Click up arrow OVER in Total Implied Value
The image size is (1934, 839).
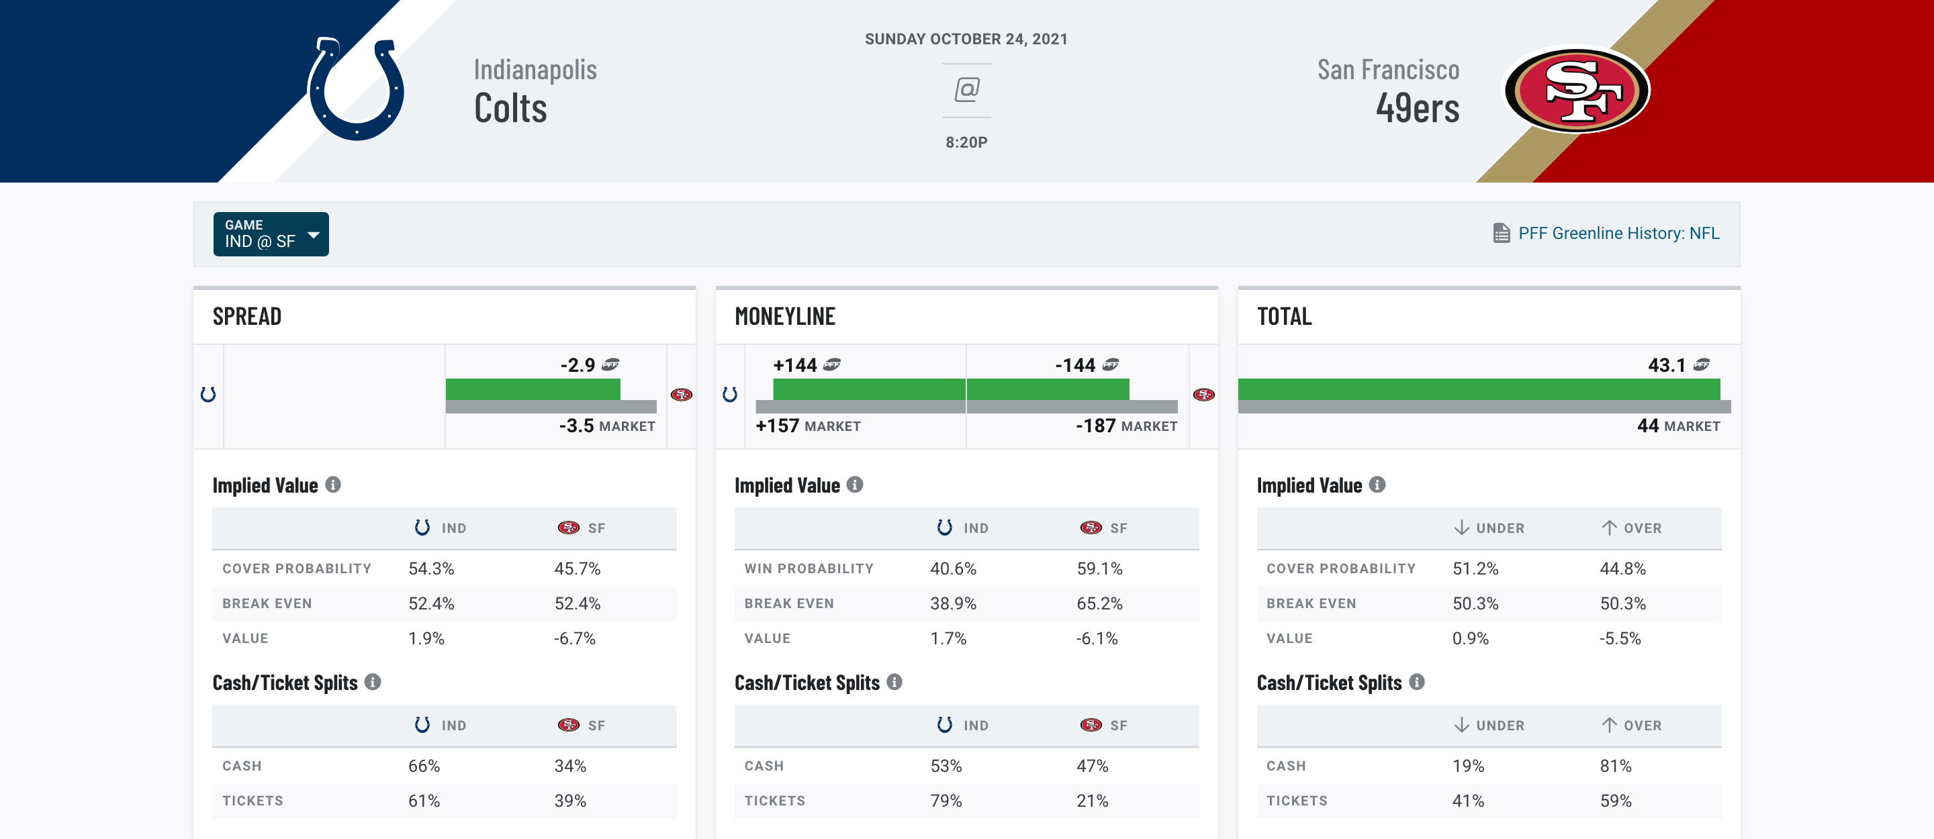coord(1609,528)
